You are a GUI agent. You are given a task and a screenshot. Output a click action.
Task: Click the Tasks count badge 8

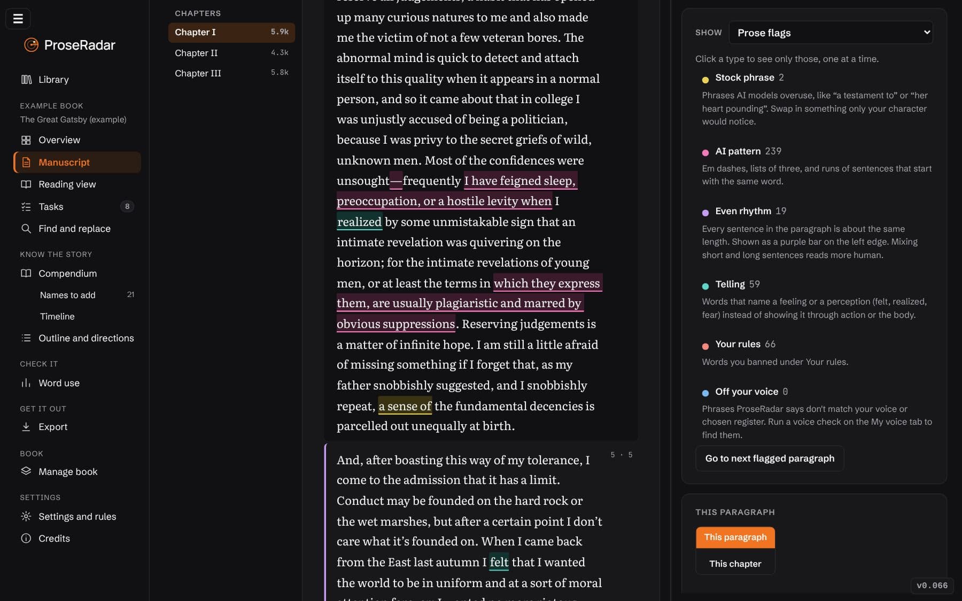[127, 207]
